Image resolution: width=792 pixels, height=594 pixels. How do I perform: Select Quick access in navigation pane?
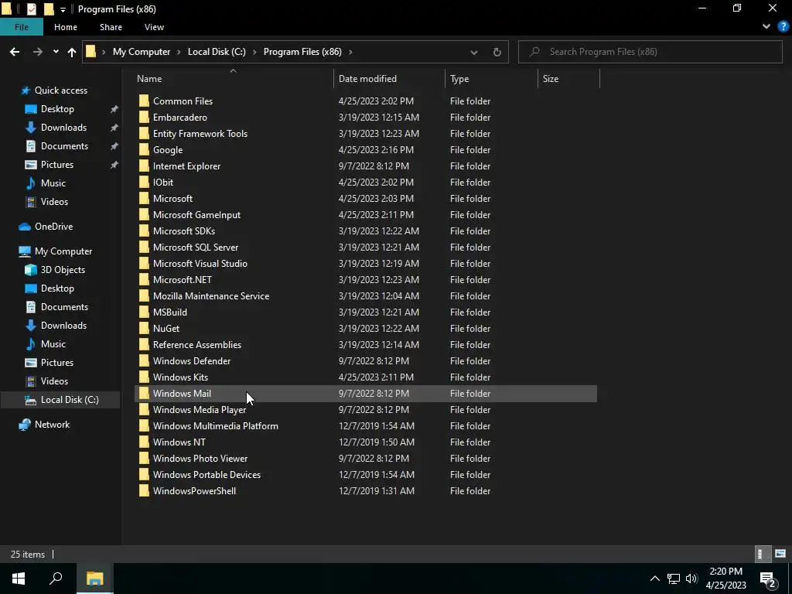60,90
